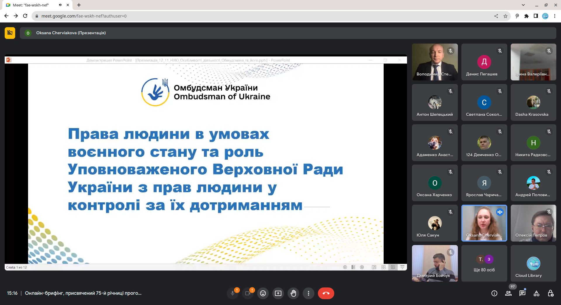Open more options three-dot menu
The height and width of the screenshot is (305, 561).
click(309, 293)
